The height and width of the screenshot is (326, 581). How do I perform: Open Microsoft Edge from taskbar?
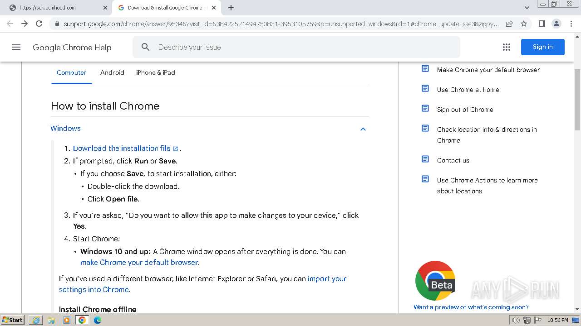[98, 320]
